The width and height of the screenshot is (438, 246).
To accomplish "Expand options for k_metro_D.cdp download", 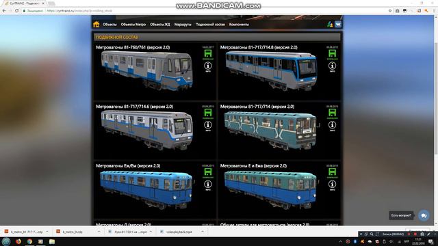I will point(99,232).
